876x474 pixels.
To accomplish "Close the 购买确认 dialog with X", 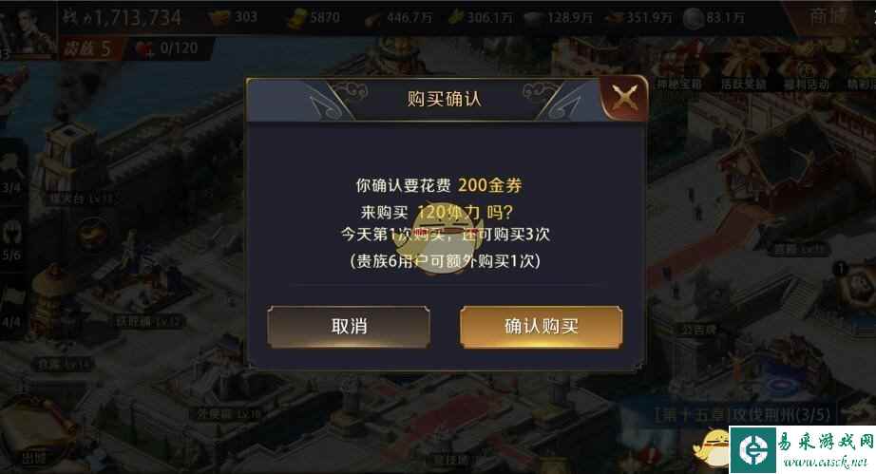I will 624,98.
